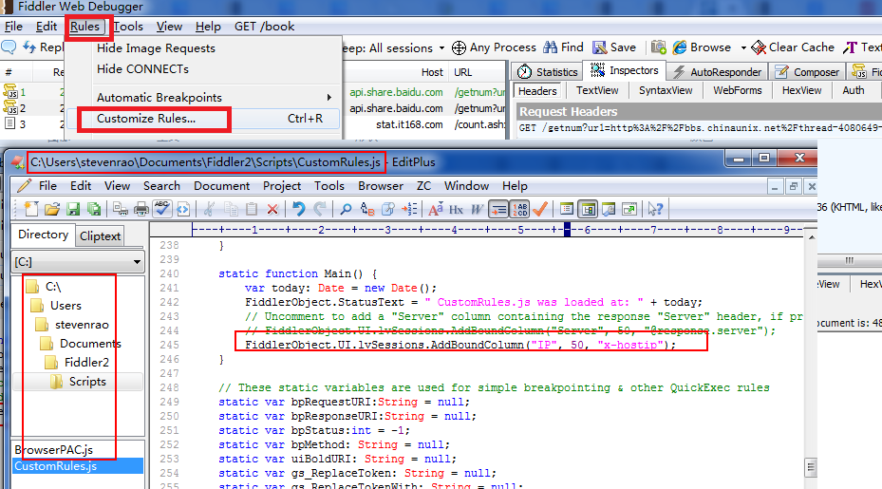882x489 pixels.
Task: Click the context help arrow-question icon
Action: pyautogui.click(x=655, y=209)
